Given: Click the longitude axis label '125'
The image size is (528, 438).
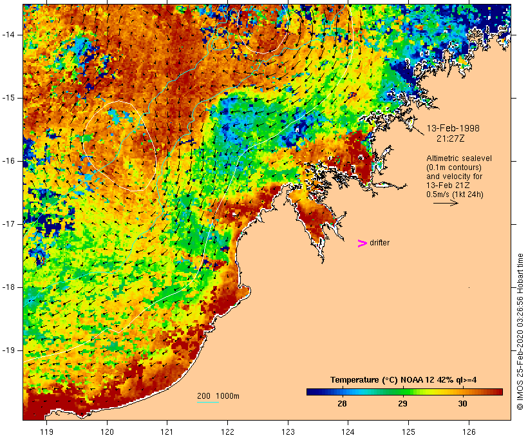Looking at the screenshot, I should pyautogui.click(x=408, y=432).
